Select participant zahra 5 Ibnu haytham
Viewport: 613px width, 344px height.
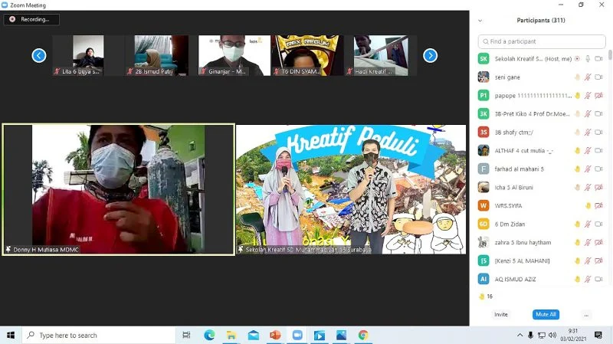pos(529,242)
